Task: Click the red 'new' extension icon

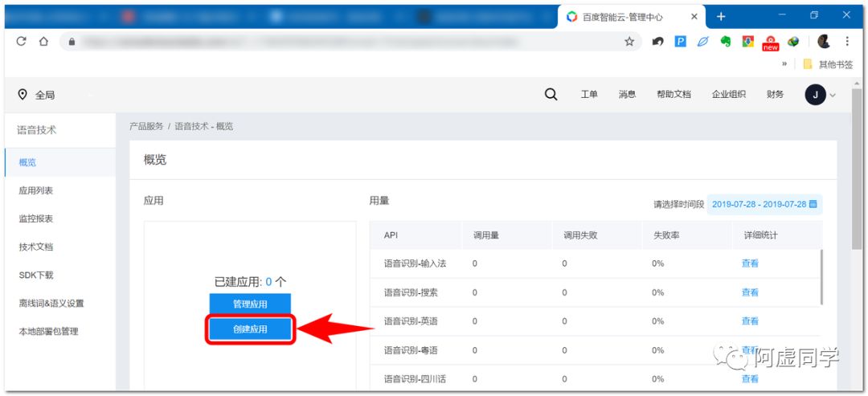Action: pos(770,43)
